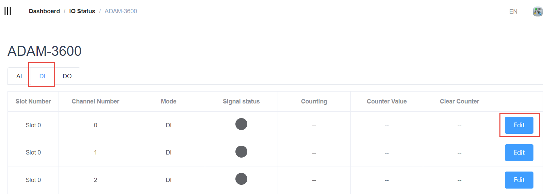Click the Slot Number column header
544x194 pixels.
(x=33, y=101)
